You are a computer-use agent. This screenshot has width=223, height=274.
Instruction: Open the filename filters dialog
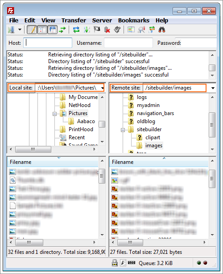(131, 30)
